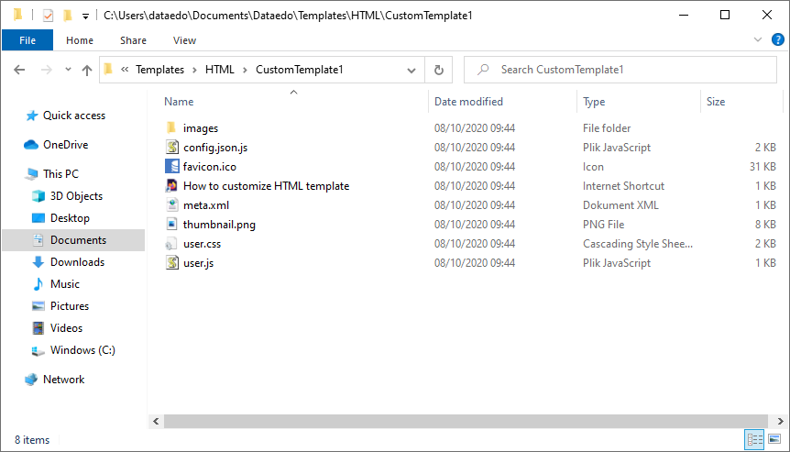This screenshot has height=452, width=790.
Task: Select the favicon.ico file icon
Action: (171, 167)
